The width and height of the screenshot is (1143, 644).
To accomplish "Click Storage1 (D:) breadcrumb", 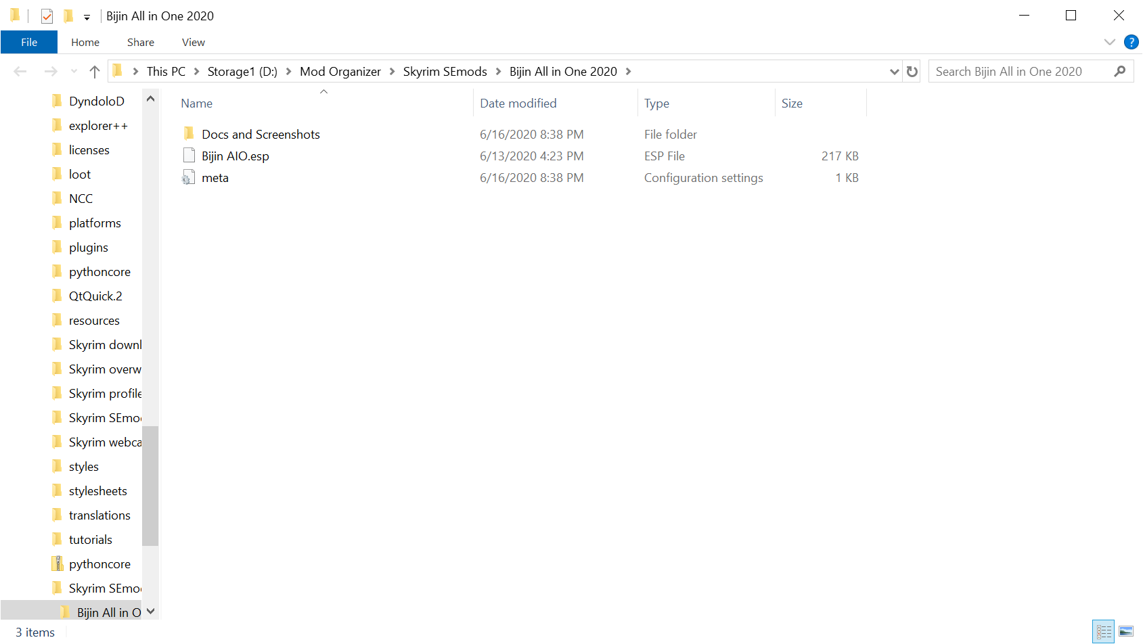I will [242, 71].
